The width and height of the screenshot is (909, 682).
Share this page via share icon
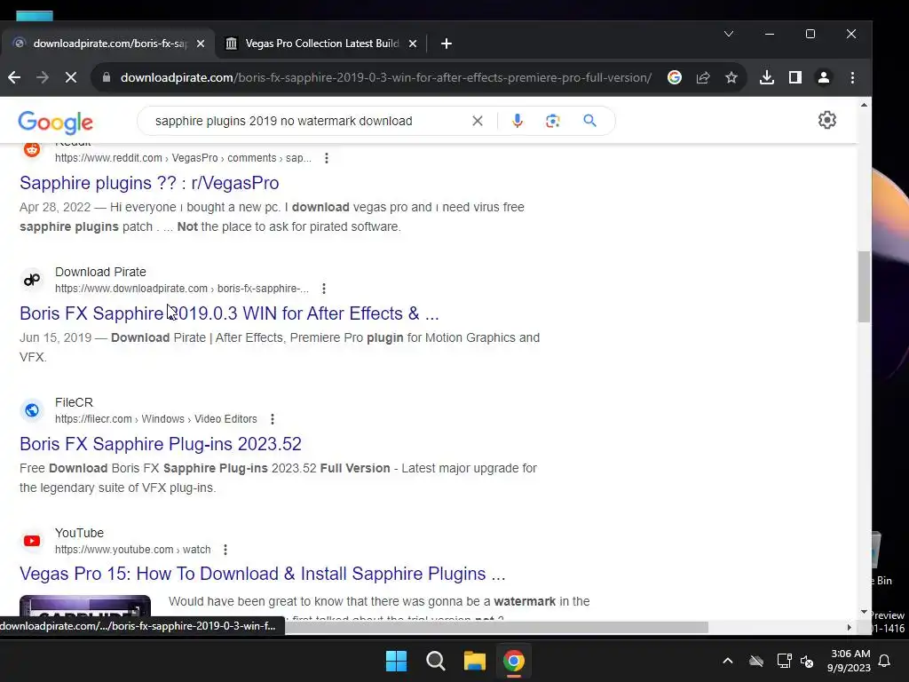pos(703,77)
